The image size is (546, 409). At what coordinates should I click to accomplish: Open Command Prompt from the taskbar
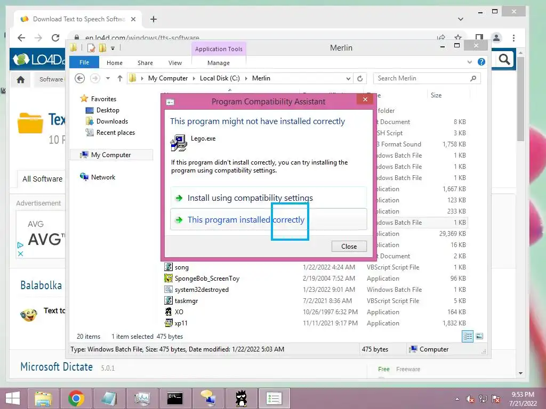(174, 398)
